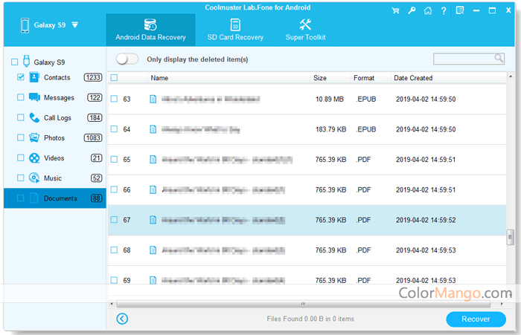
Task: Uncheck the Contacts checkbox
Action: 20,77
